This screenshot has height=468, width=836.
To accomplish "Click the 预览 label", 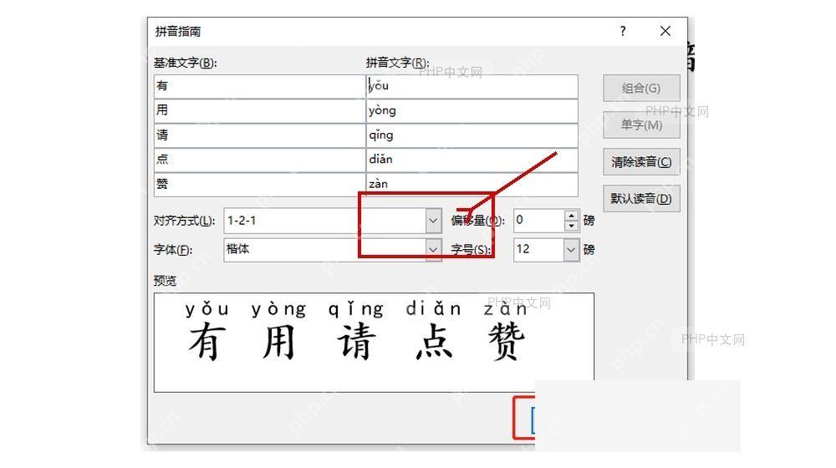I will coord(165,280).
